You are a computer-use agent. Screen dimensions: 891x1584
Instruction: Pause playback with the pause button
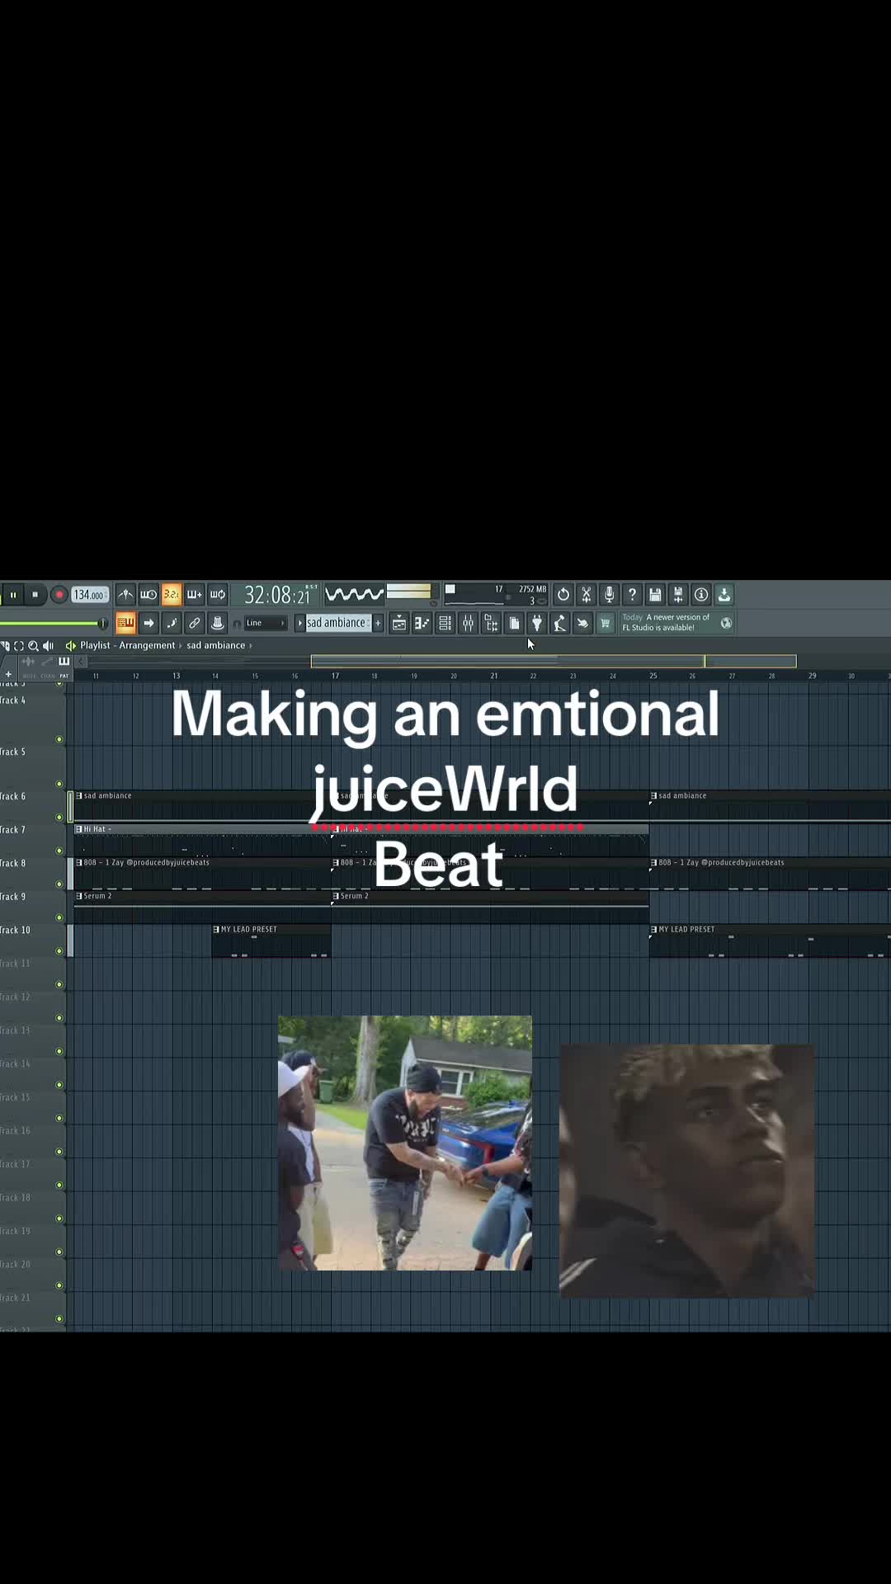13,595
